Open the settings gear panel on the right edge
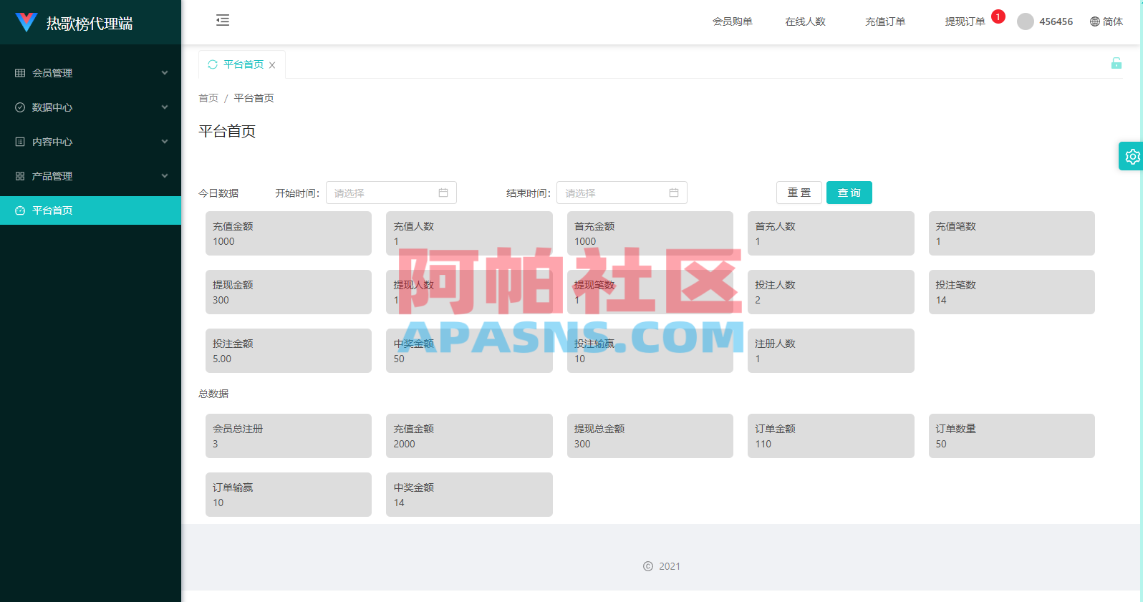This screenshot has width=1143, height=602. [1132, 156]
